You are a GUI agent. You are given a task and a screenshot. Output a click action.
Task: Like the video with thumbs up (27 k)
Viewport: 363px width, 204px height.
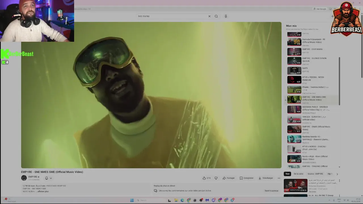pyautogui.click(x=206, y=178)
